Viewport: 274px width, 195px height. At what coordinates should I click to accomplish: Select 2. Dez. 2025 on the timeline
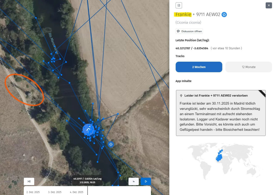(33, 192)
